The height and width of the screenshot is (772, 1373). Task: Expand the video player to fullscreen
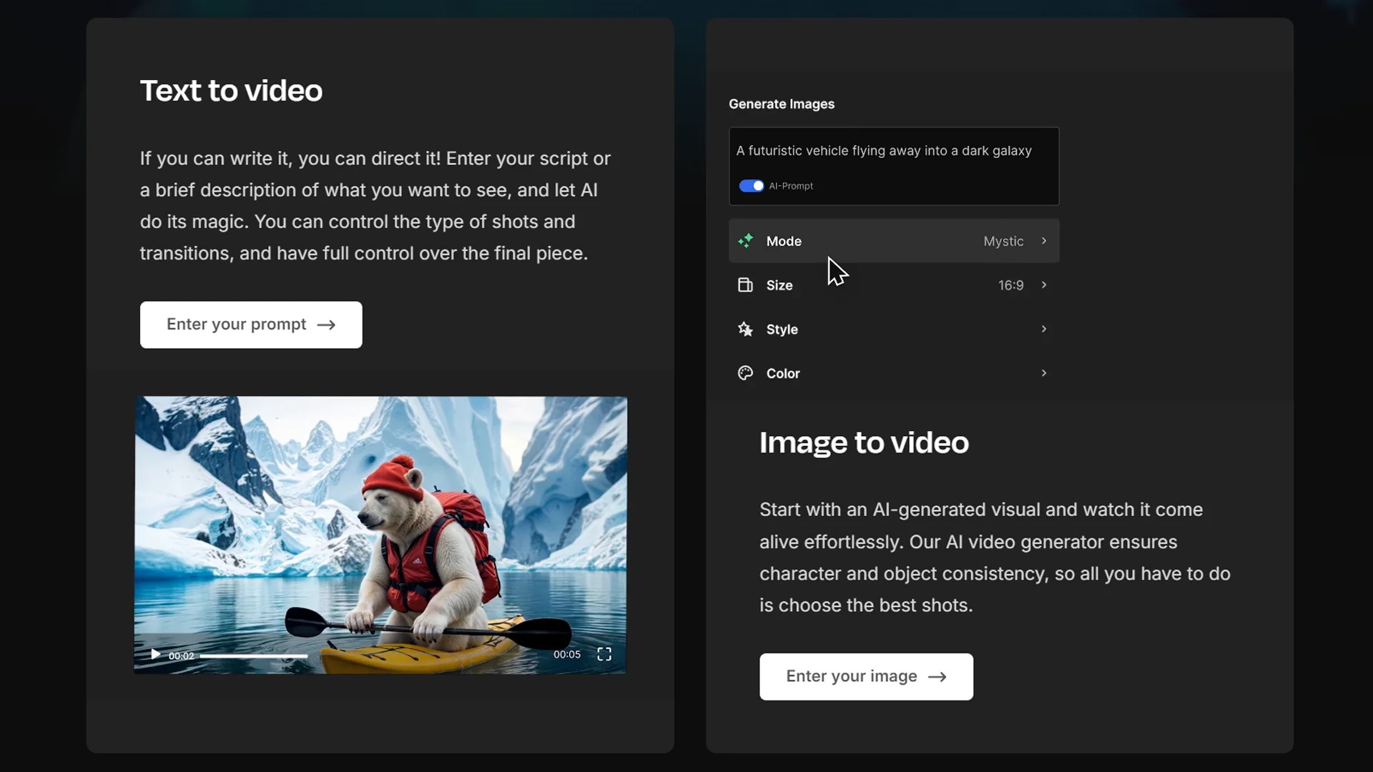(604, 653)
